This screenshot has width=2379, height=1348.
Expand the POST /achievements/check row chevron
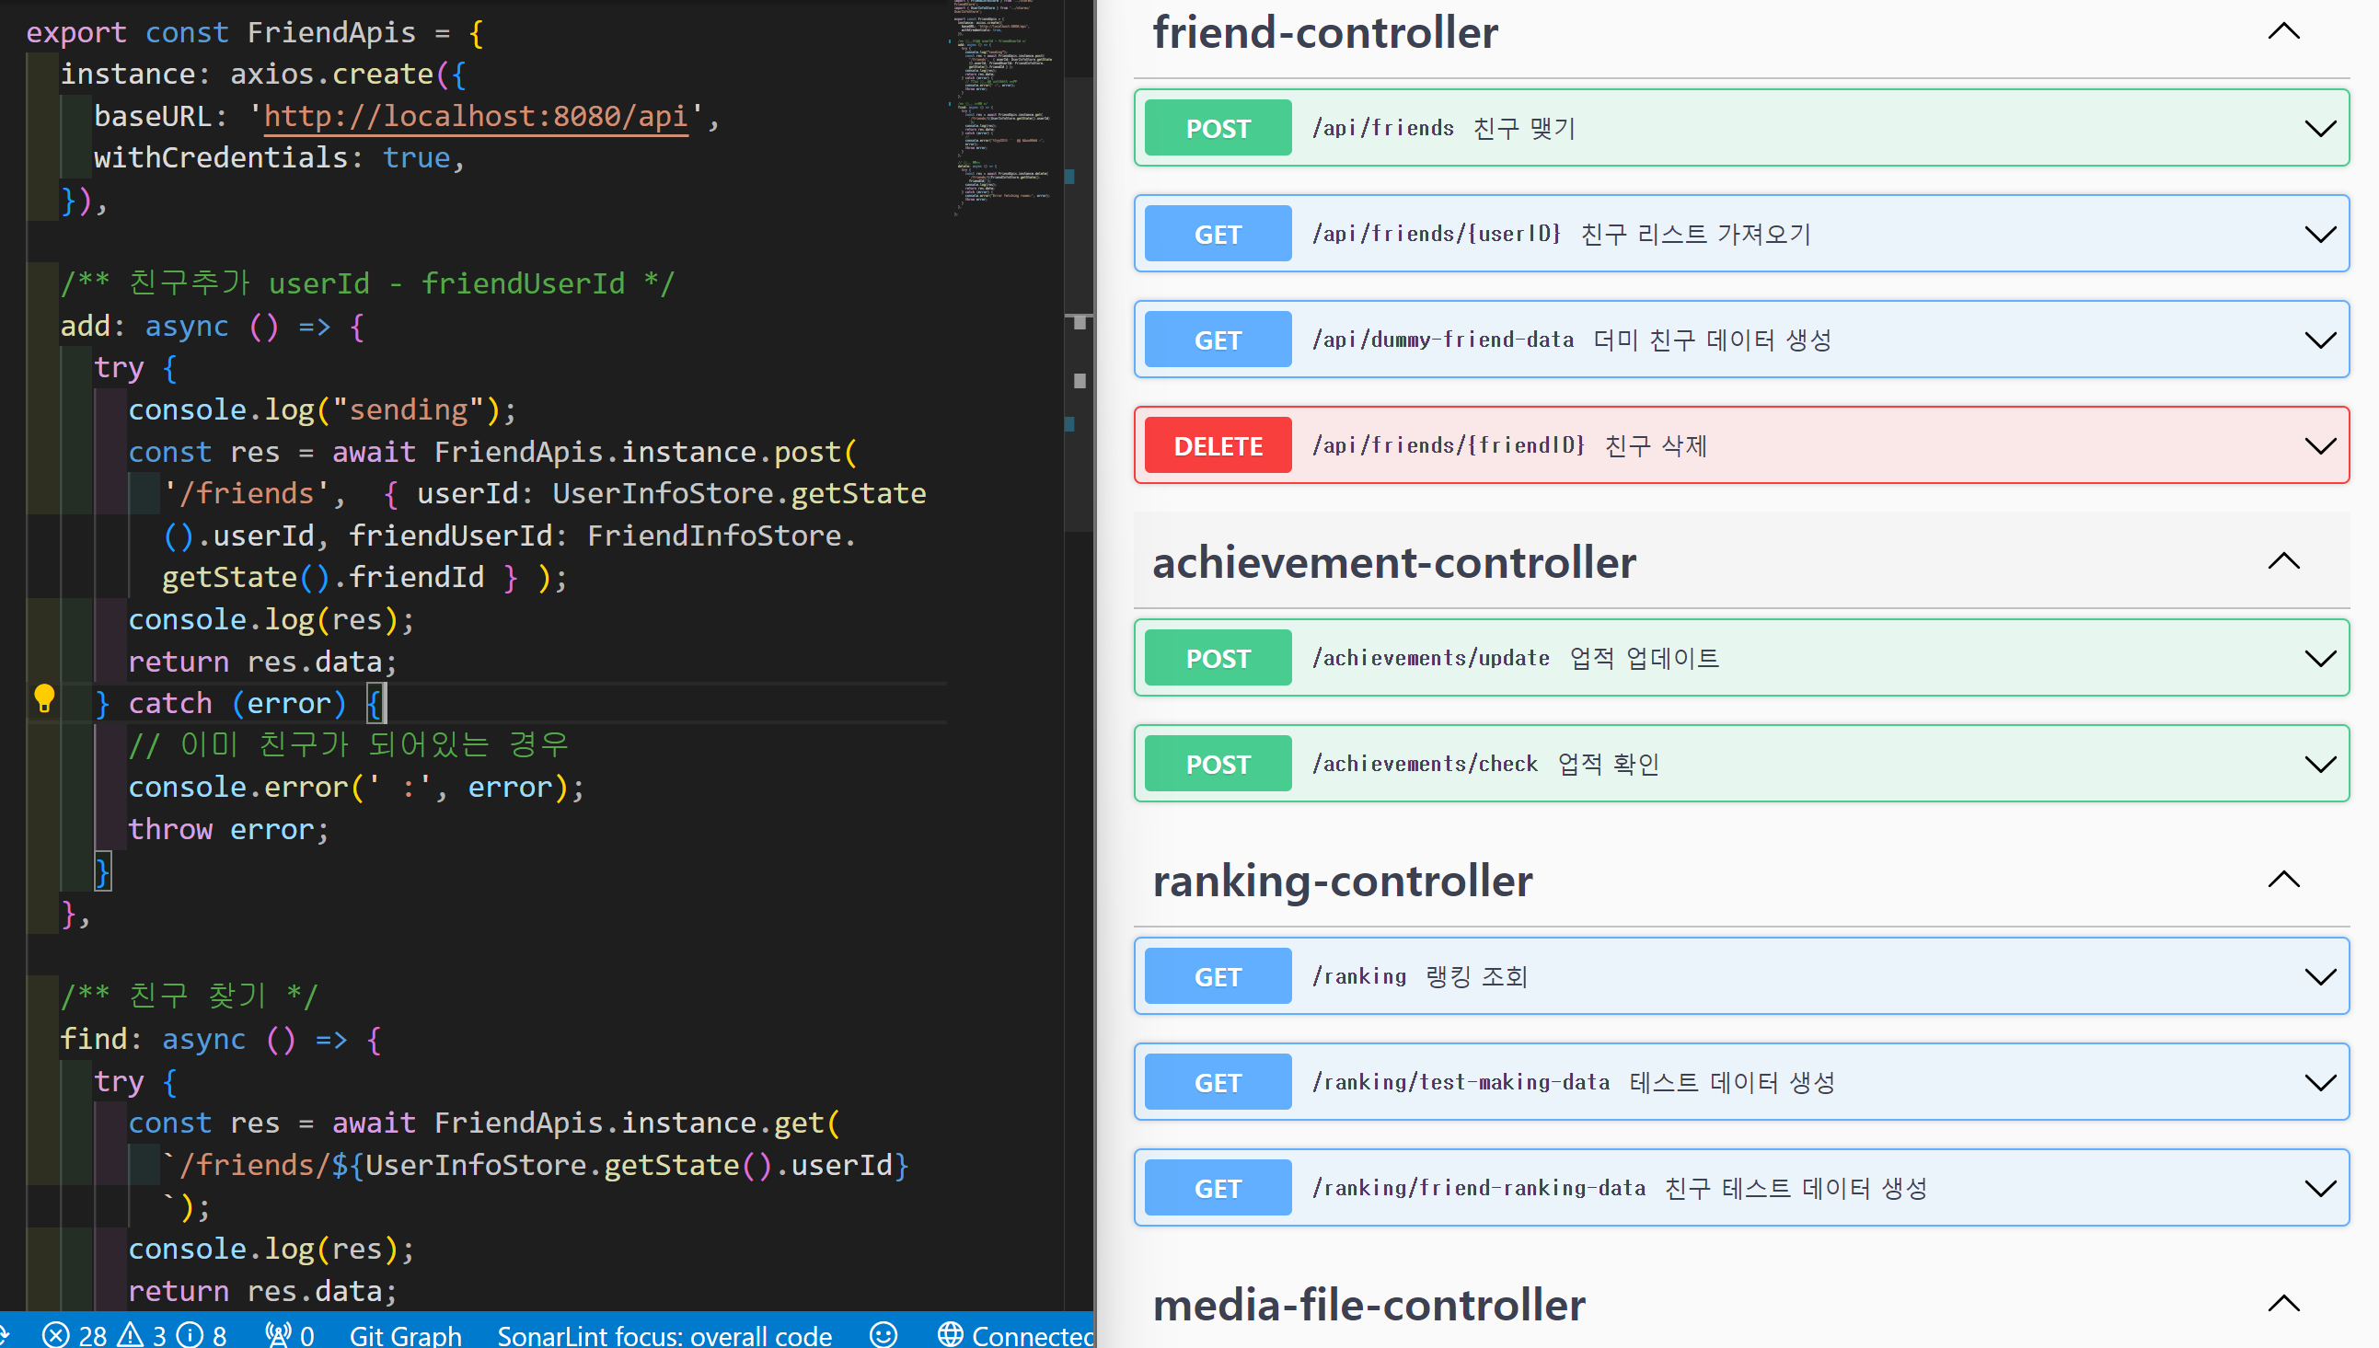coord(2320,764)
